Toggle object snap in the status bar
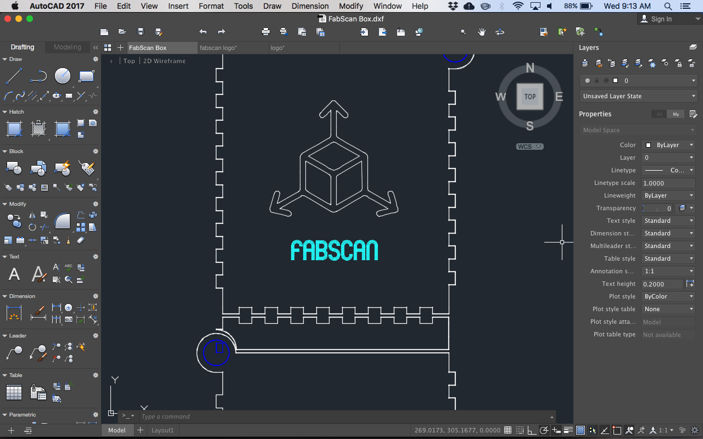This screenshot has height=439, width=703. tap(617, 430)
